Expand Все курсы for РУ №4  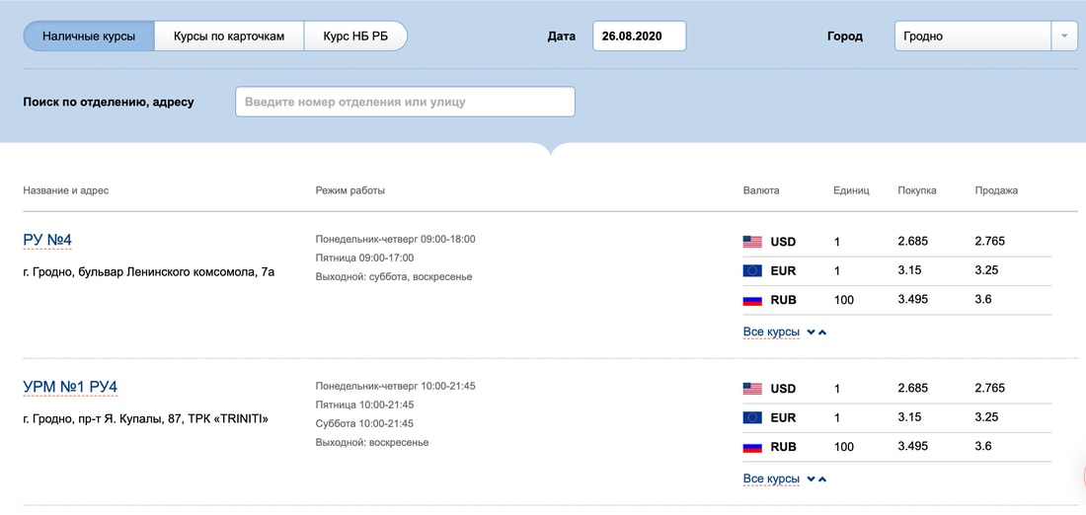[x=771, y=332]
